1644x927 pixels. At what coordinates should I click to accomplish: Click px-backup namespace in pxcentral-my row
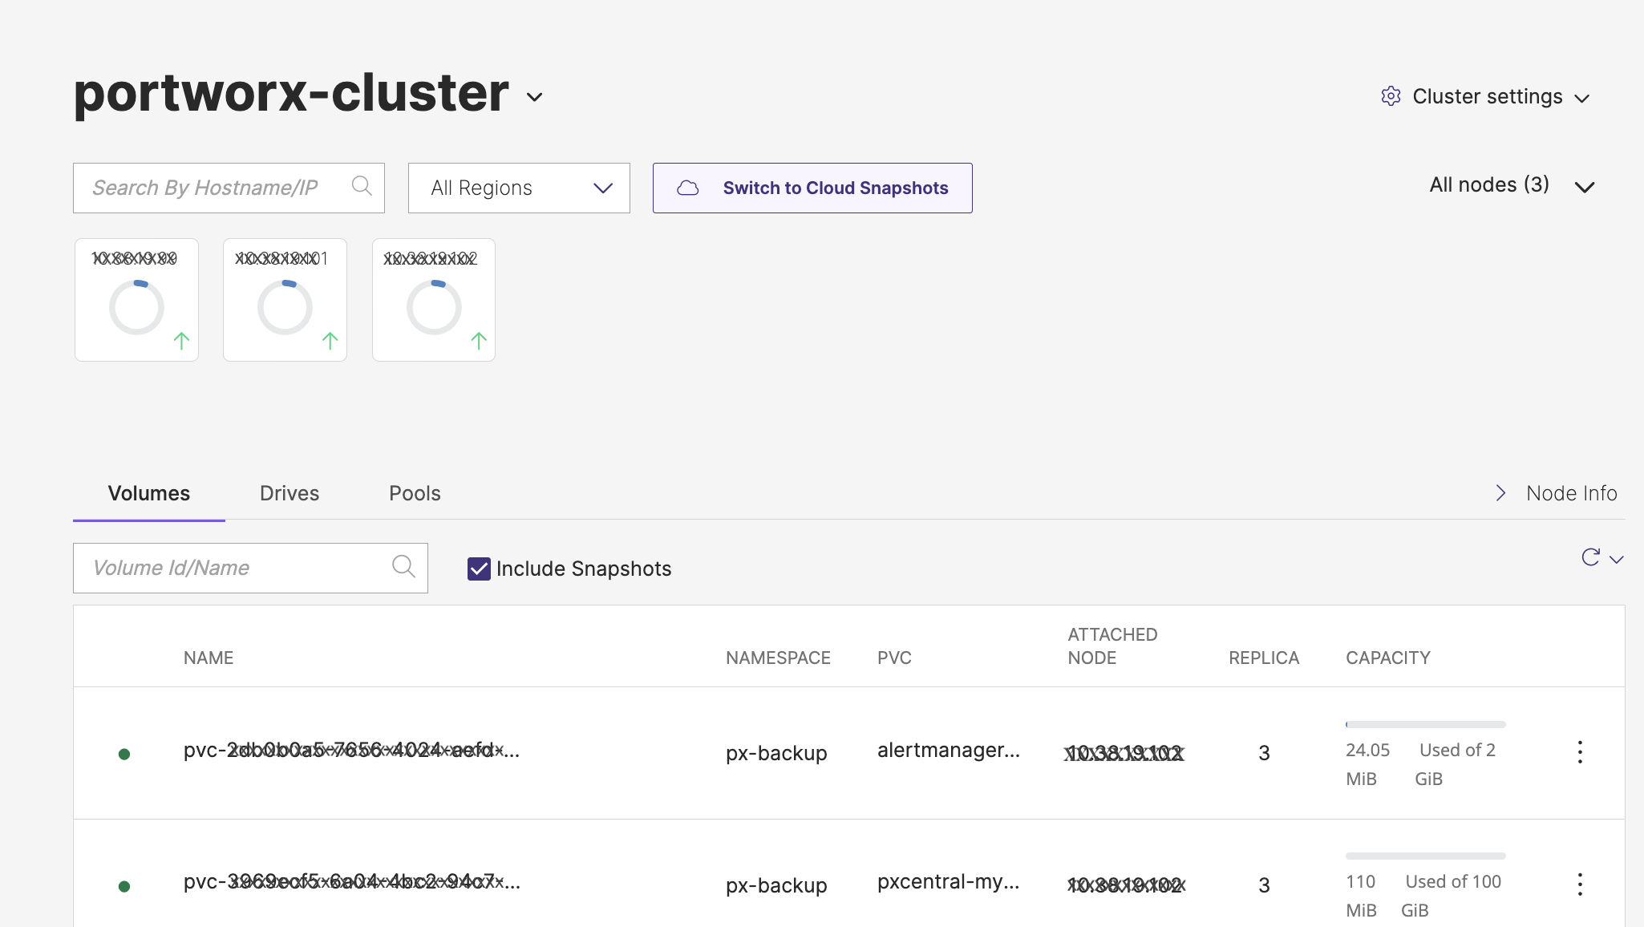coord(776,885)
